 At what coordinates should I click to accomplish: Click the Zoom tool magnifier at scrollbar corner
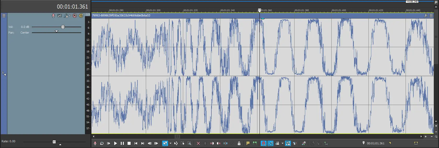coord(436,136)
